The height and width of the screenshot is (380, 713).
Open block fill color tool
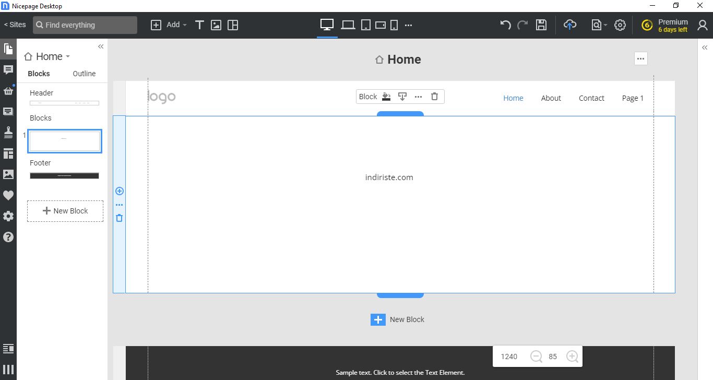[x=386, y=97]
